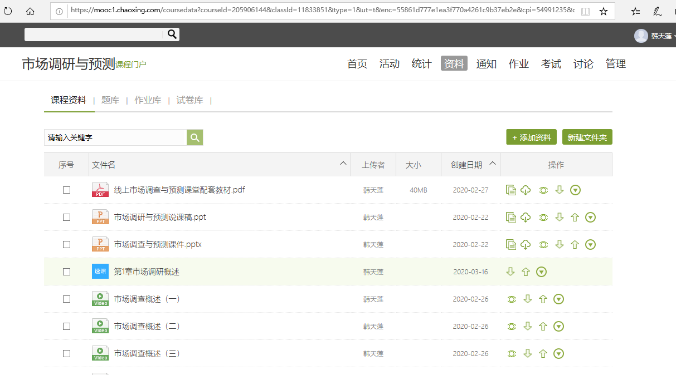Click the 添加资料 button

point(531,137)
